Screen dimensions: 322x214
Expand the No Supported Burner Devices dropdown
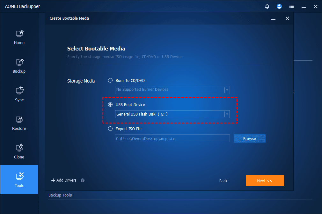pos(227,90)
